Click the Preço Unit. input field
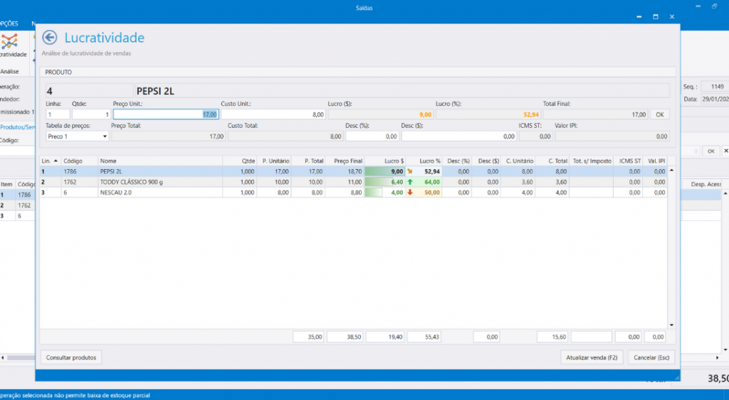 point(165,114)
